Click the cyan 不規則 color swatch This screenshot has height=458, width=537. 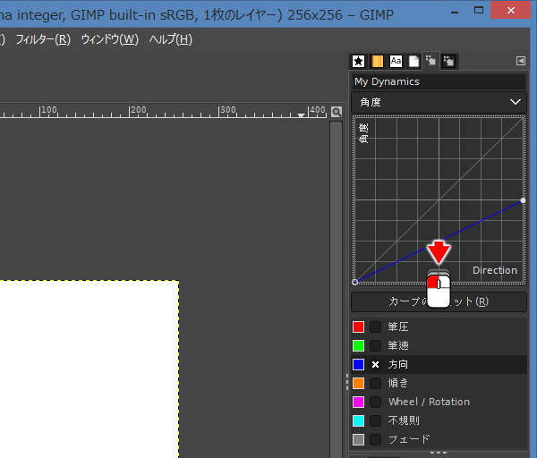click(x=359, y=421)
